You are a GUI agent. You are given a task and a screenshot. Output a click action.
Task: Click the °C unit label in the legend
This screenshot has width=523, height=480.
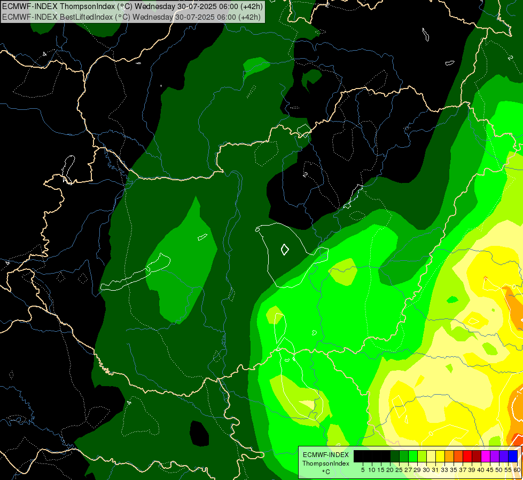[x=326, y=472]
